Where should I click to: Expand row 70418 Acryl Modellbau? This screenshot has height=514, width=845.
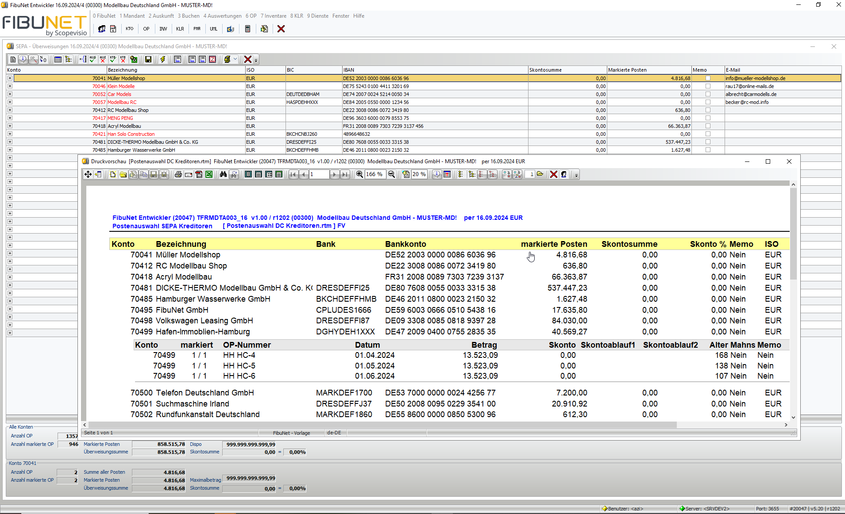pos(10,126)
